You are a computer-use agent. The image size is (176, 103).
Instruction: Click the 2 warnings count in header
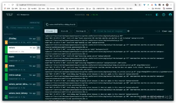88,15
